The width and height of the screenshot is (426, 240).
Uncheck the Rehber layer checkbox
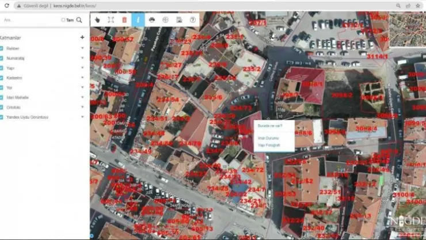point(2,48)
